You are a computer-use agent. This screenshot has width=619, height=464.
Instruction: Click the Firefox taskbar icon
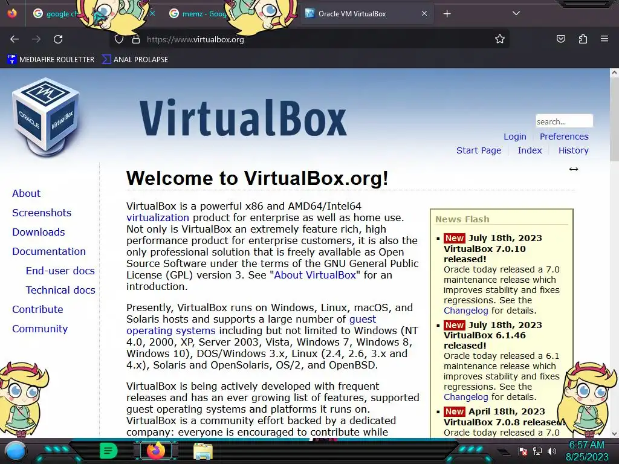[x=155, y=451]
